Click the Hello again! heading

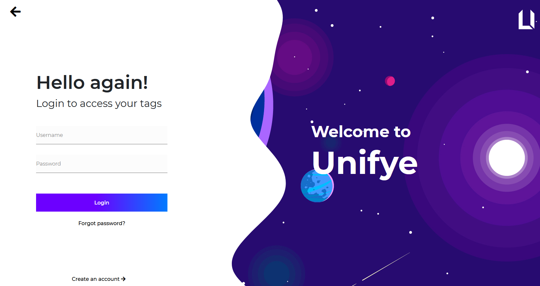tap(92, 83)
